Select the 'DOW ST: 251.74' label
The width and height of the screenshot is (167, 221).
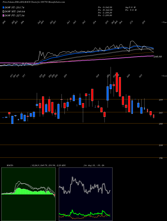click(14, 8)
